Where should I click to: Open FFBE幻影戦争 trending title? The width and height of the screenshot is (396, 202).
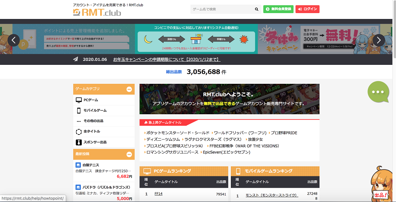click(244, 146)
